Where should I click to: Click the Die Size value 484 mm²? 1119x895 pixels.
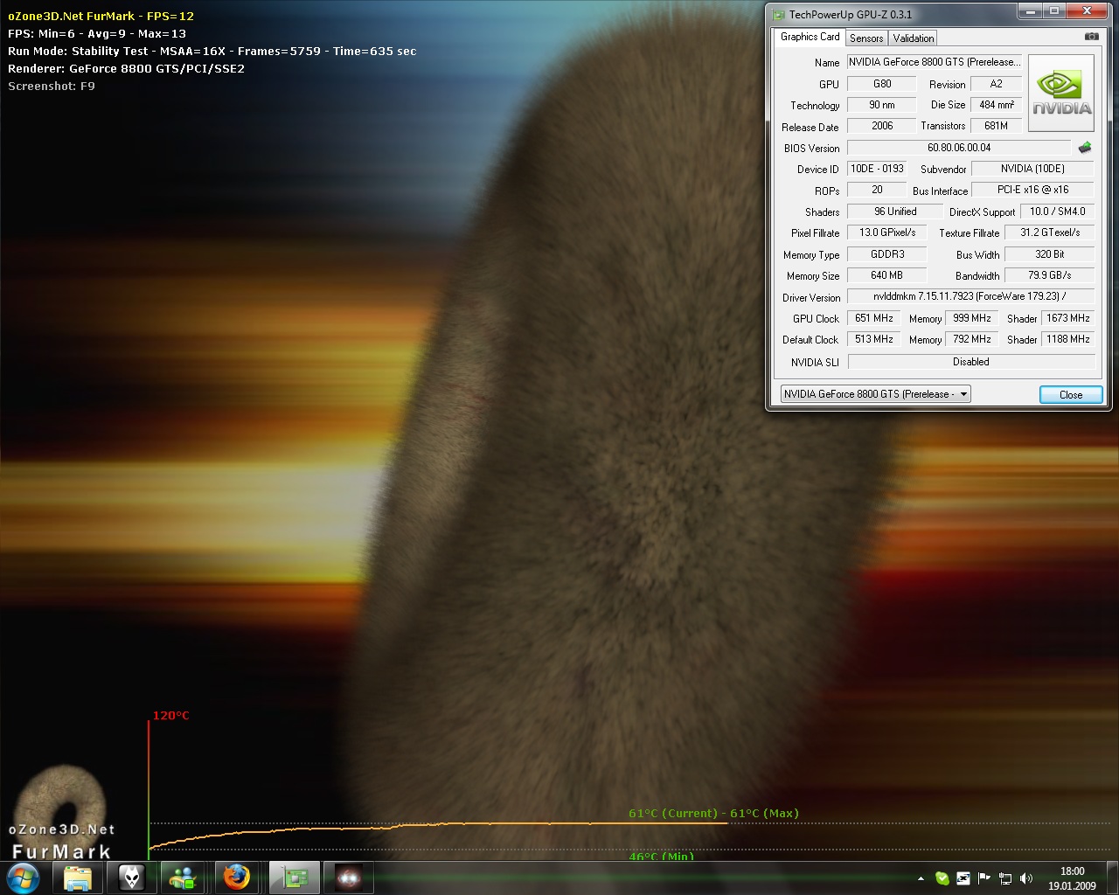[x=996, y=105]
